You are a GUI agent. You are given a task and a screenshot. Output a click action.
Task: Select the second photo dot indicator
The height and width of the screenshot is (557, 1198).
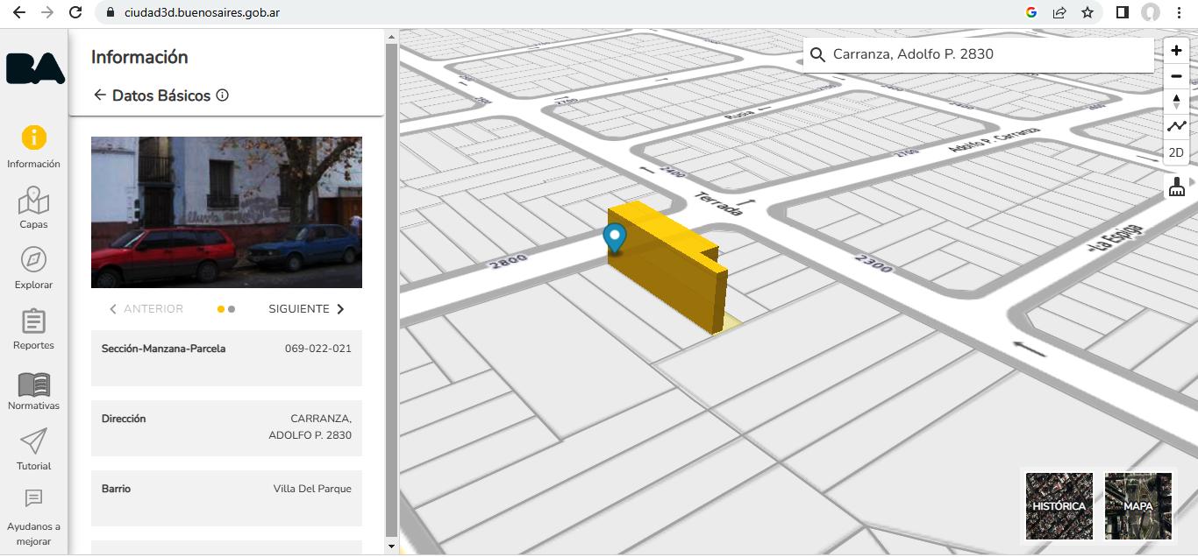click(x=232, y=309)
